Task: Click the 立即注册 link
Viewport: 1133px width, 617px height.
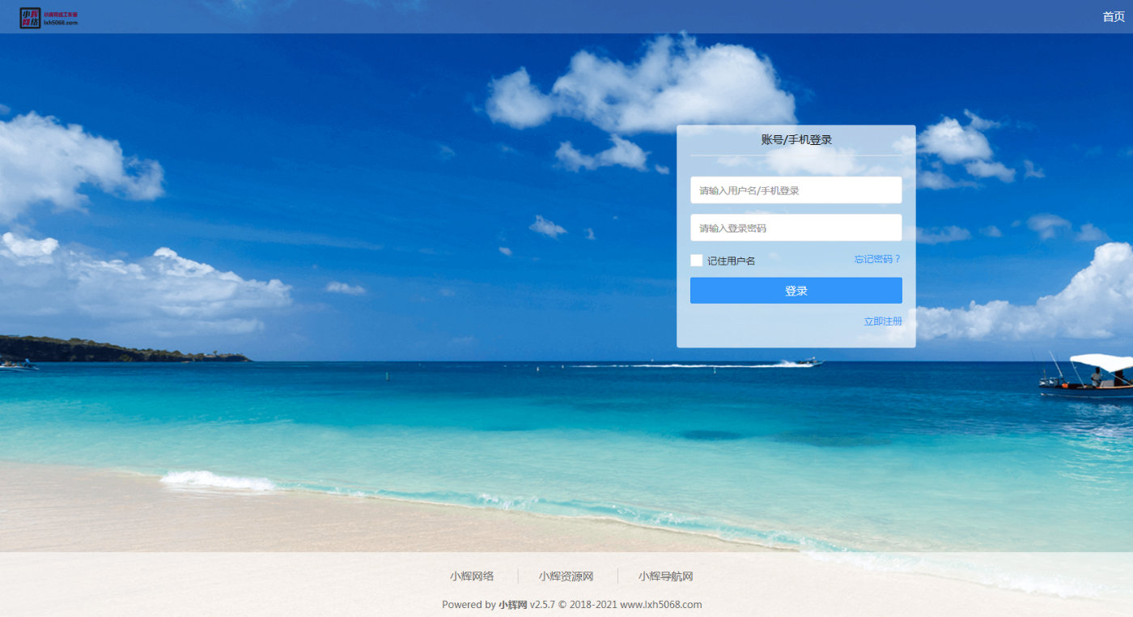Action: point(882,321)
